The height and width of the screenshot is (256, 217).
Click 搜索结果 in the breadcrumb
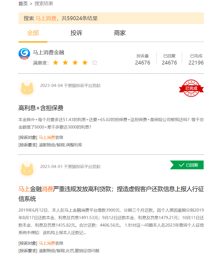pos(44,4)
